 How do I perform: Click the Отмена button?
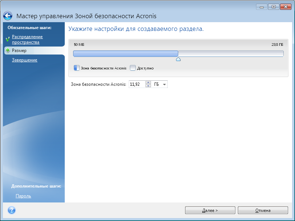[262, 210]
